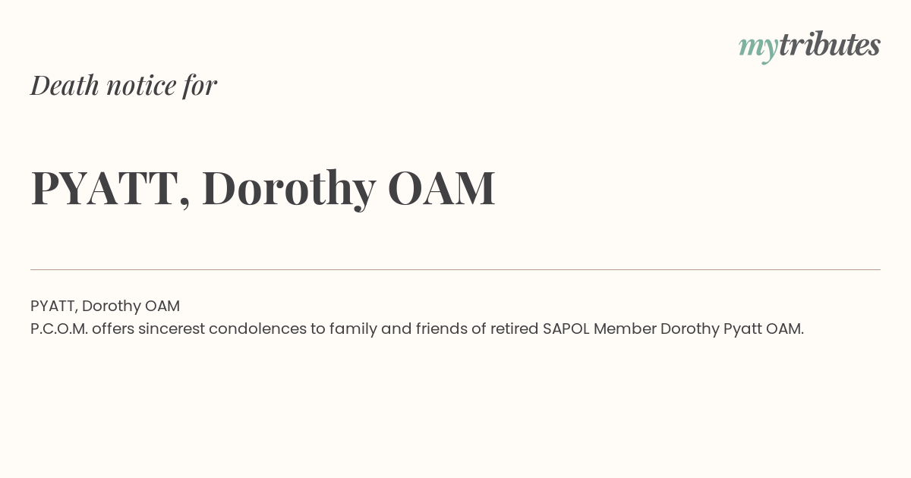Click the word 'Member' in the notice
The width and height of the screenshot is (911, 478).
tap(625, 329)
